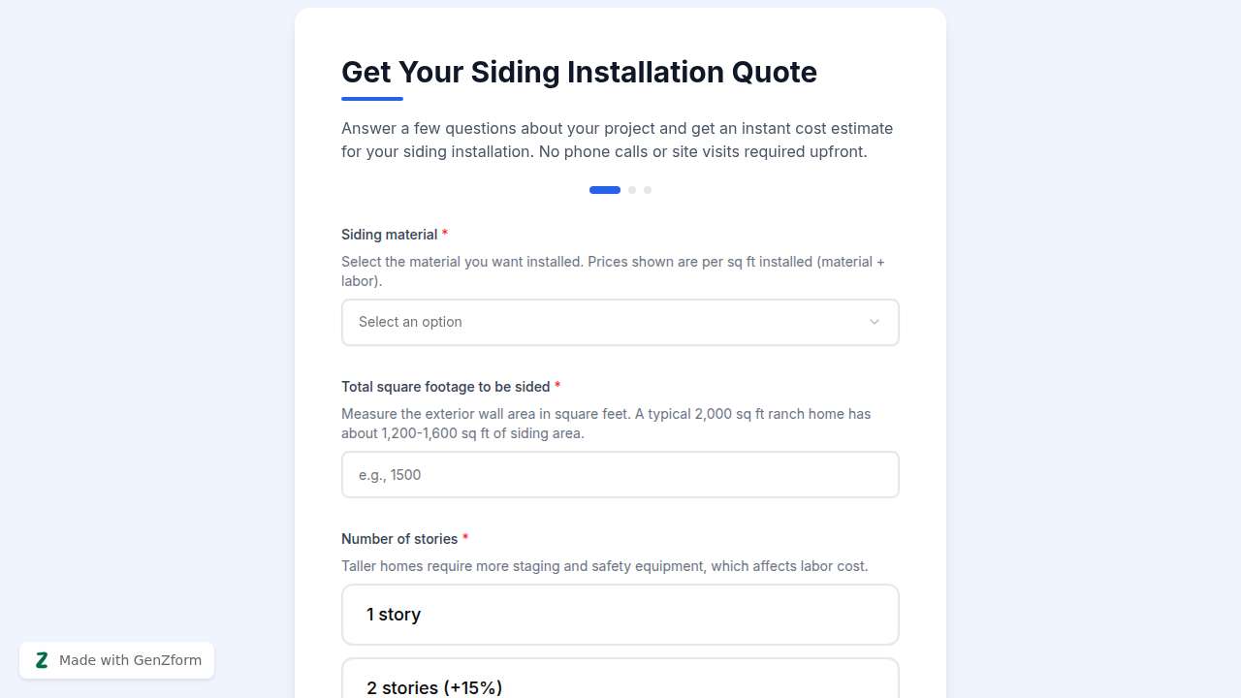1241x698 pixels.
Task: Click the dropdown chevron arrow on Siding material
Action: point(875,322)
